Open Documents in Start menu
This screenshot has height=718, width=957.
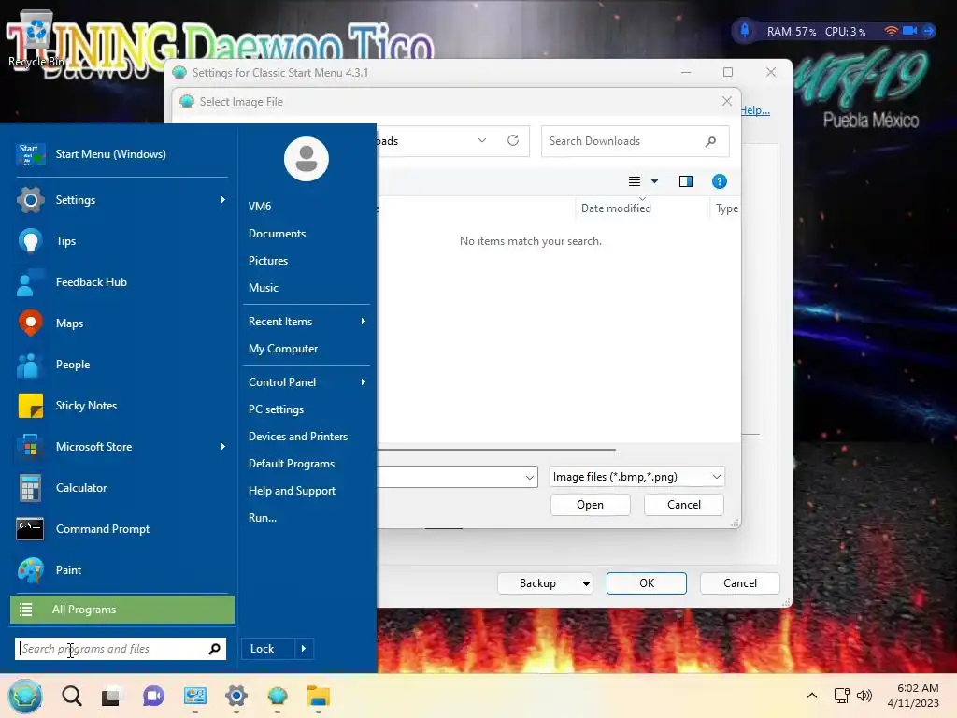[277, 233]
